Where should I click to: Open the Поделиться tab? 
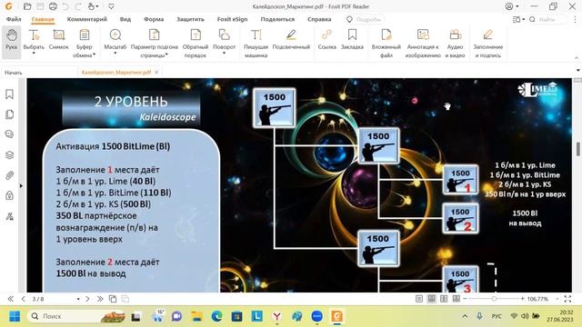pyautogui.click(x=277, y=19)
